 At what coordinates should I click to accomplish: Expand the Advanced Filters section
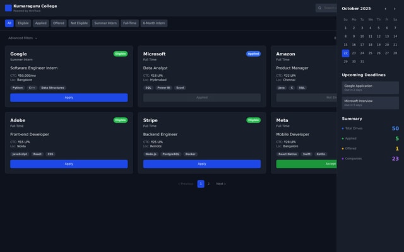(23, 38)
